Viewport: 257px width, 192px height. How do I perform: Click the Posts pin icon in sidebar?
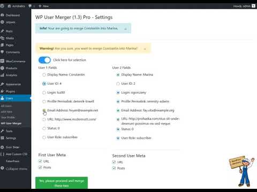click(x=2, y=31)
